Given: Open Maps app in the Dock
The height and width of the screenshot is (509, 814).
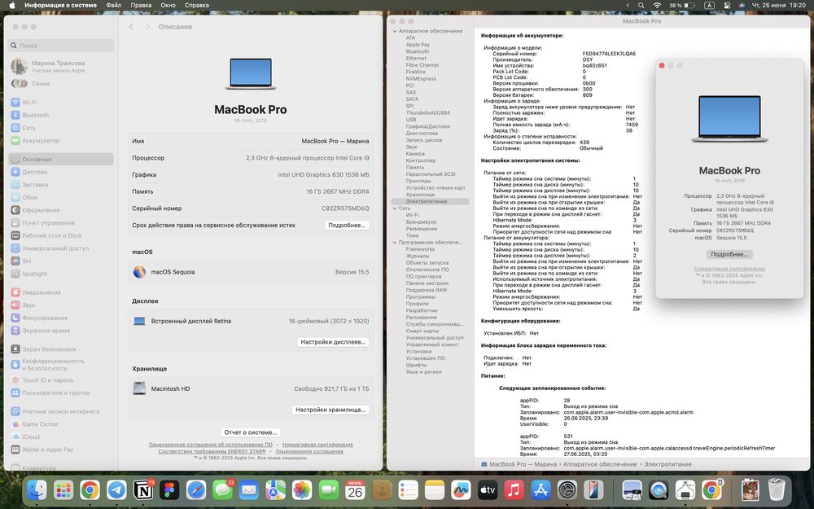Looking at the screenshot, I should (276, 489).
